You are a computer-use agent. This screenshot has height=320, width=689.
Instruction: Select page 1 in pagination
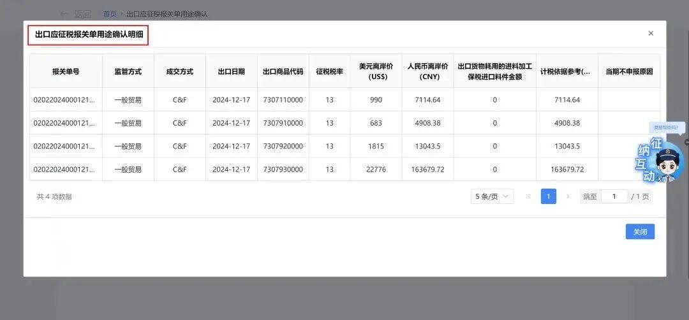[x=548, y=196]
